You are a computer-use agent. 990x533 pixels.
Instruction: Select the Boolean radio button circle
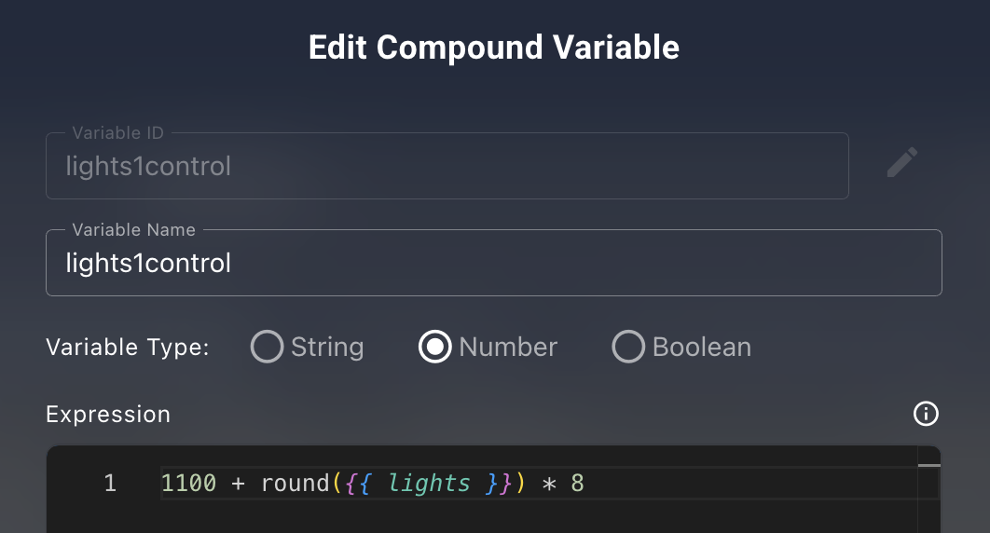[x=628, y=347]
